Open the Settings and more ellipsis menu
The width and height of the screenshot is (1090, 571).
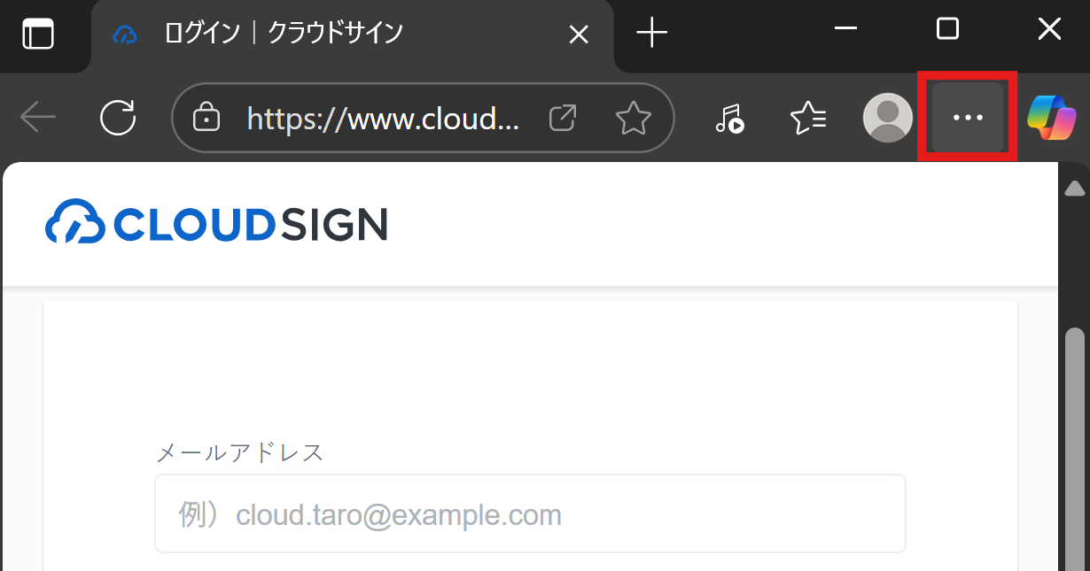967,118
